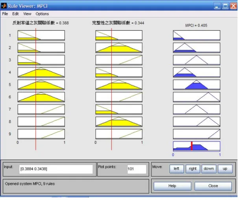Click the Plot points field showing 101
The width and height of the screenshot is (239, 200).
[x=137, y=169]
